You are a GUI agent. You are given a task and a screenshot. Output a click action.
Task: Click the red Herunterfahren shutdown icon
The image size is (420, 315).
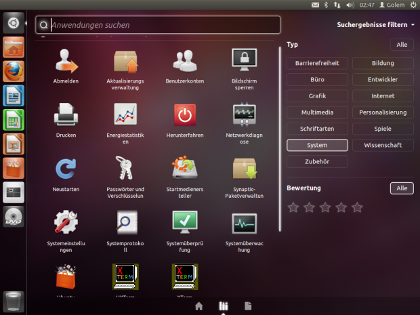[185, 115]
